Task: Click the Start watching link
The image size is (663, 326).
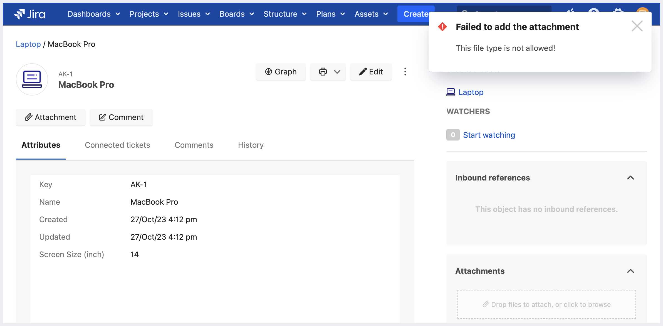Action: (x=489, y=135)
